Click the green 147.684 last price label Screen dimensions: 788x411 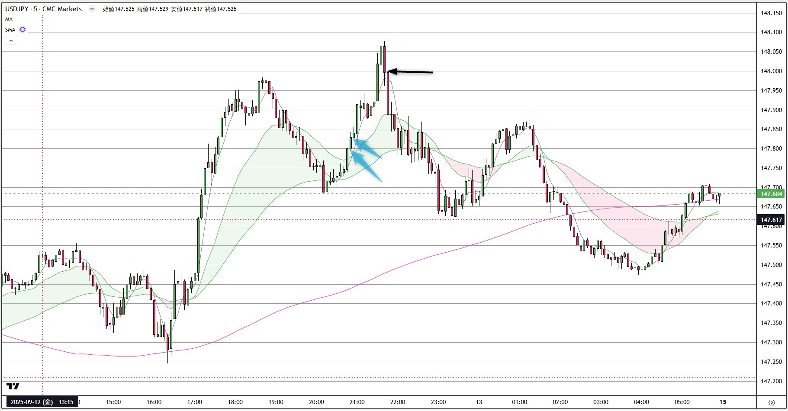tap(771, 194)
